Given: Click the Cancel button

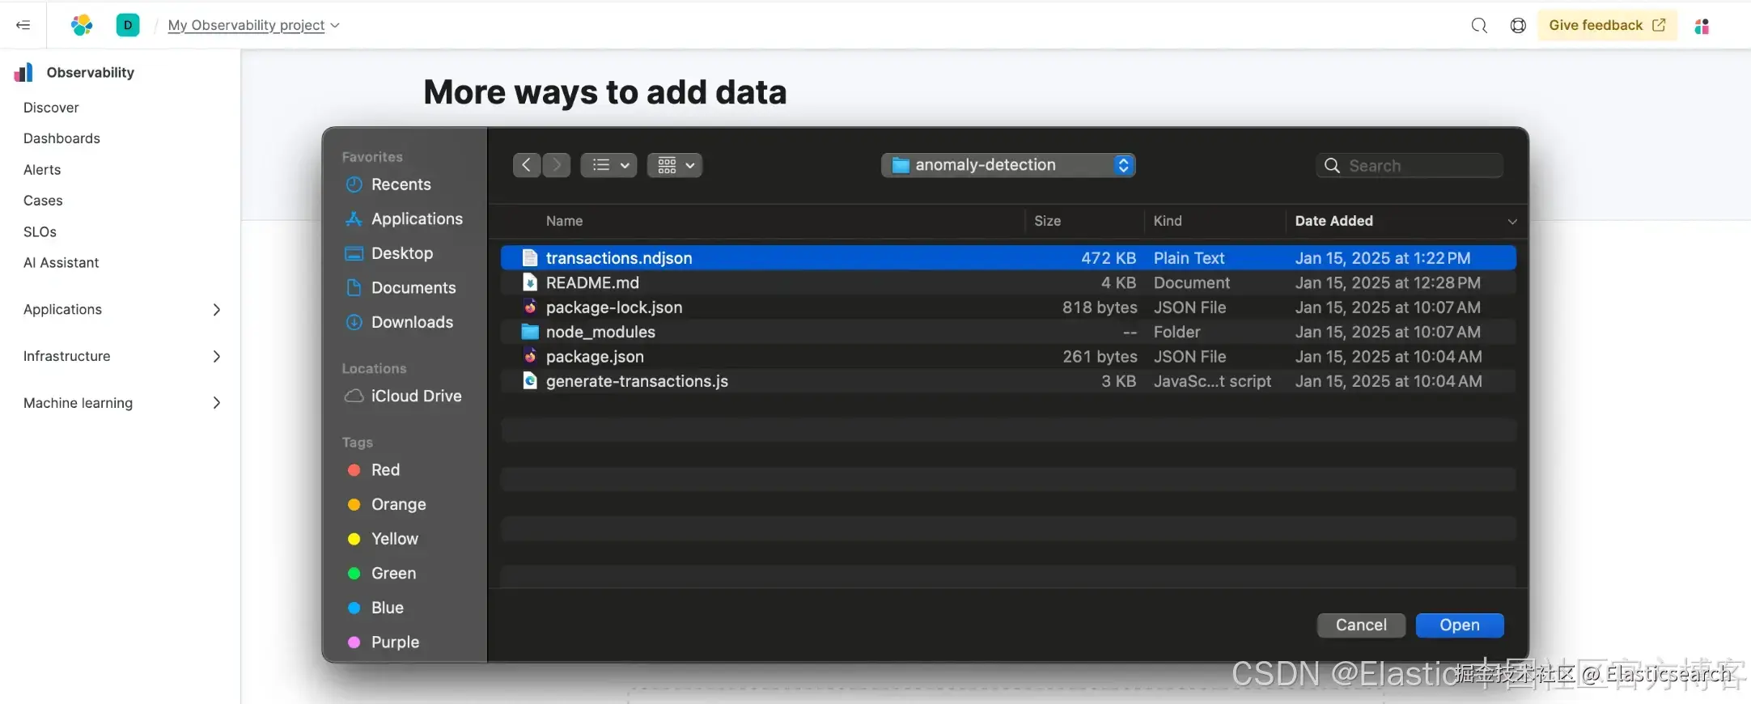Looking at the screenshot, I should pos(1360,625).
